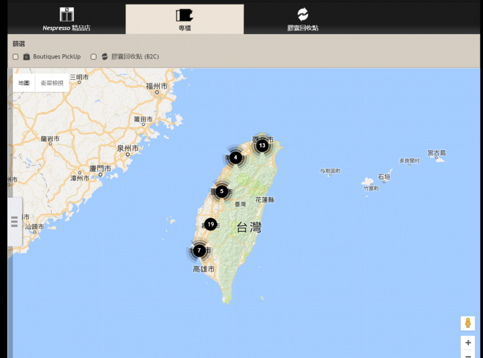
Task: Click the Boutiques PickUp bag icon
Action: pos(26,56)
